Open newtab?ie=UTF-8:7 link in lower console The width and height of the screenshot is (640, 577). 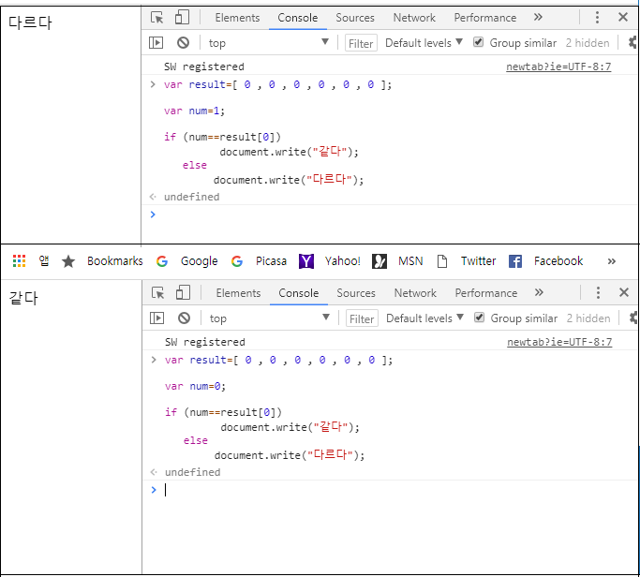click(559, 342)
